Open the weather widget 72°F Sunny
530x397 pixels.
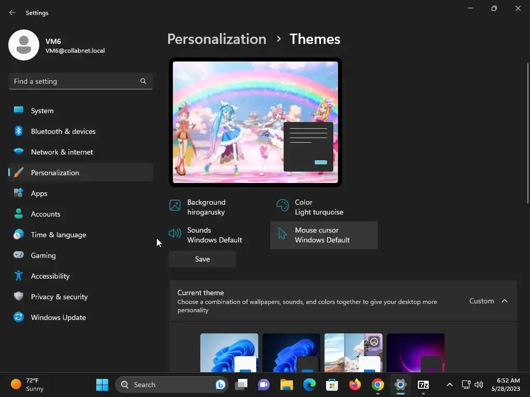(27, 385)
